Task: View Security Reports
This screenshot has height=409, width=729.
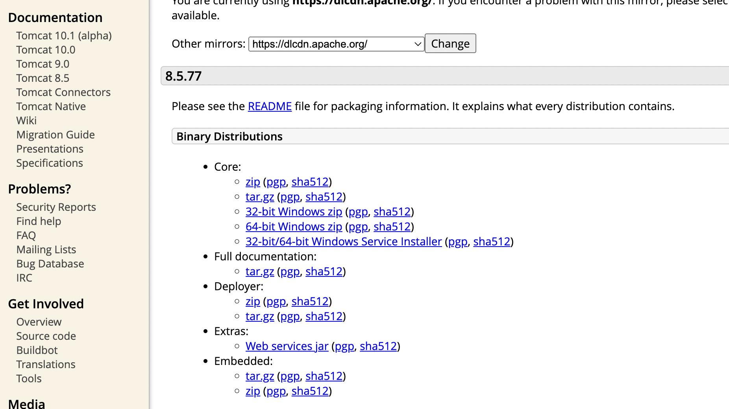Action: click(56, 207)
